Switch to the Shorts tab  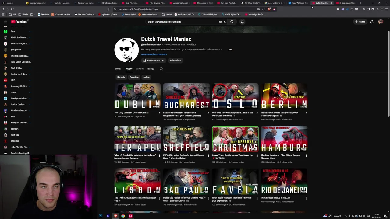(140, 69)
